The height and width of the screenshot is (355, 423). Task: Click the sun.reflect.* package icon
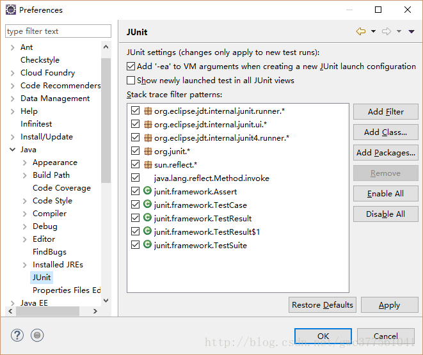point(148,164)
